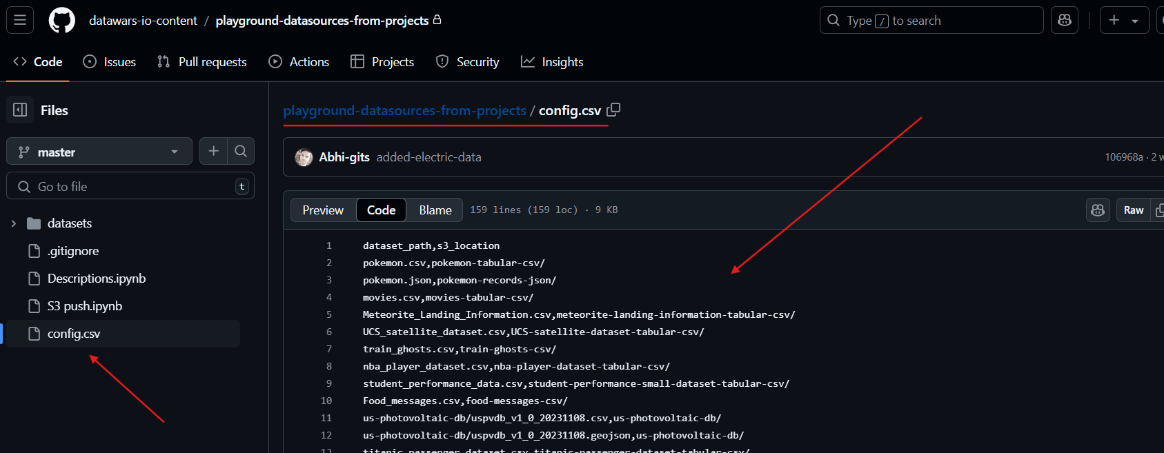Click the Meteorite_Landing_Information.csv line
This screenshot has width=1164, height=453.
pyautogui.click(x=579, y=314)
